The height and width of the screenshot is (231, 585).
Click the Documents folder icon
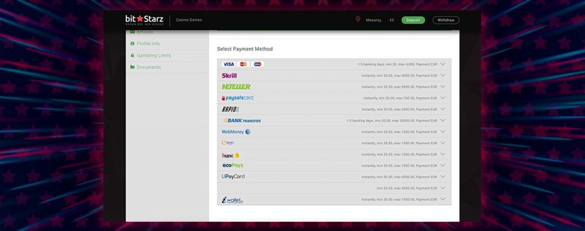coord(132,67)
